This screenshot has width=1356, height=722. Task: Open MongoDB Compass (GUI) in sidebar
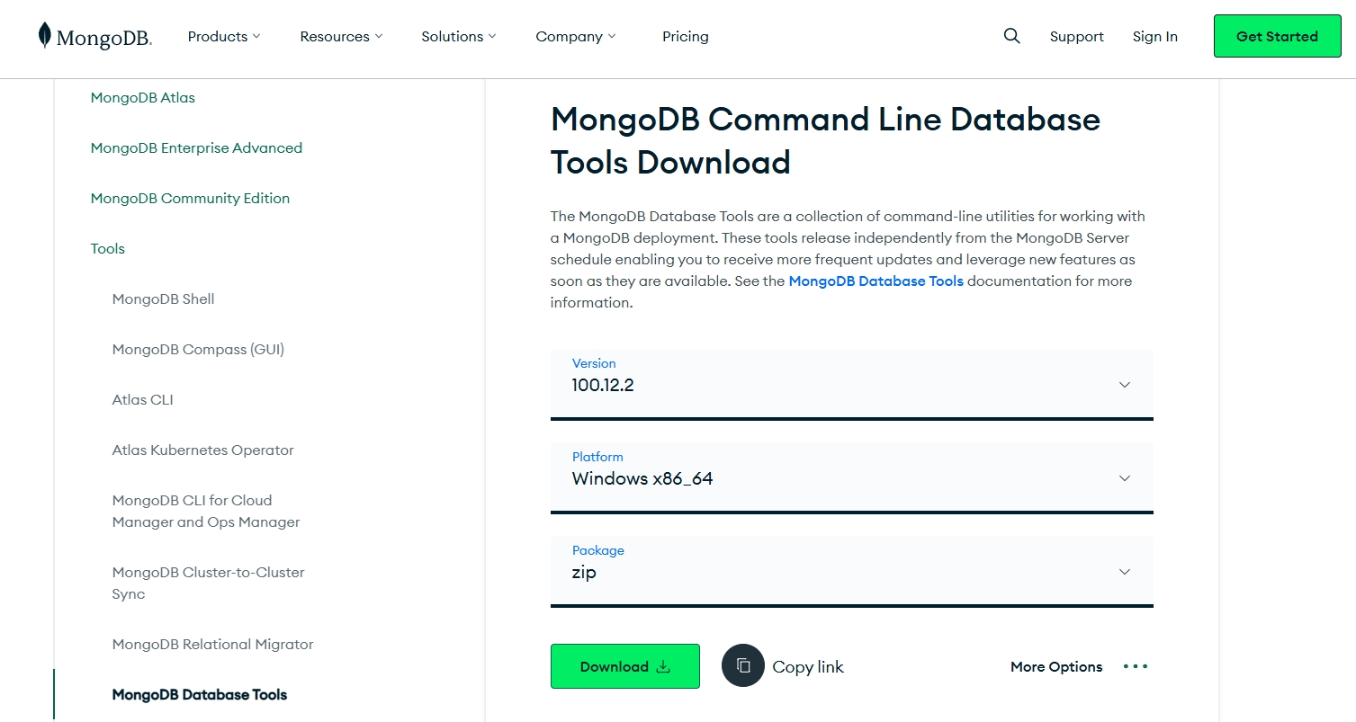pos(198,349)
